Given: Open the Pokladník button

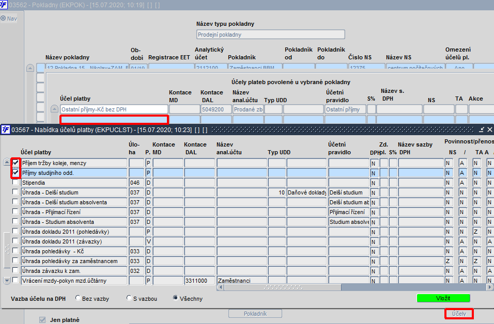Looking at the screenshot, I should tap(255, 314).
